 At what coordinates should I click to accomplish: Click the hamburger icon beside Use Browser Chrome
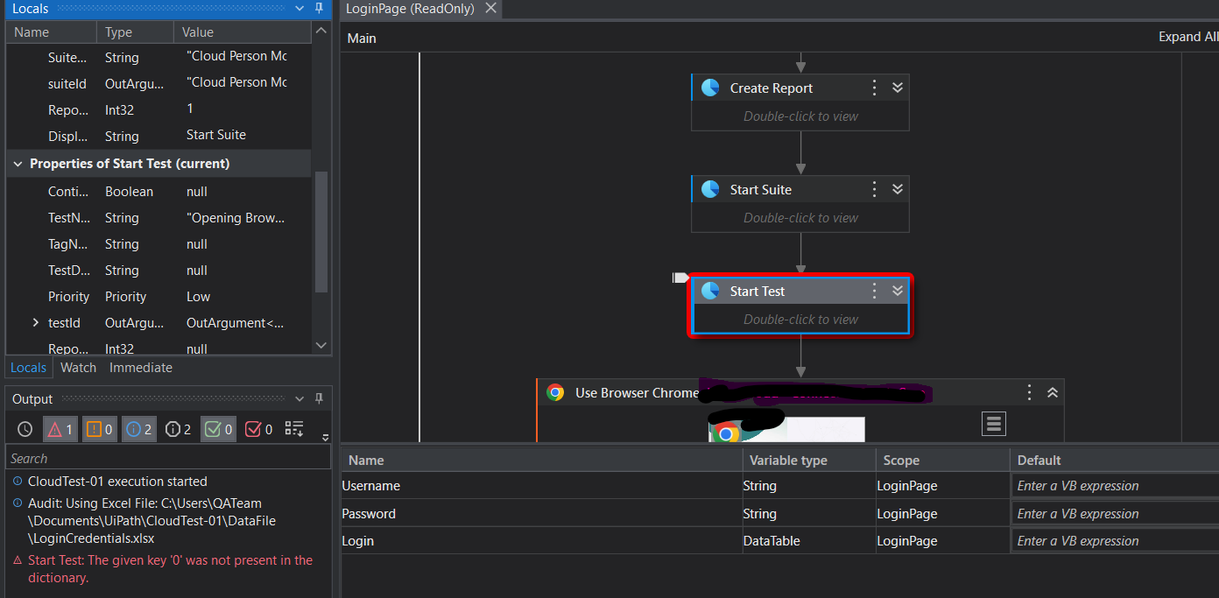[x=993, y=423]
